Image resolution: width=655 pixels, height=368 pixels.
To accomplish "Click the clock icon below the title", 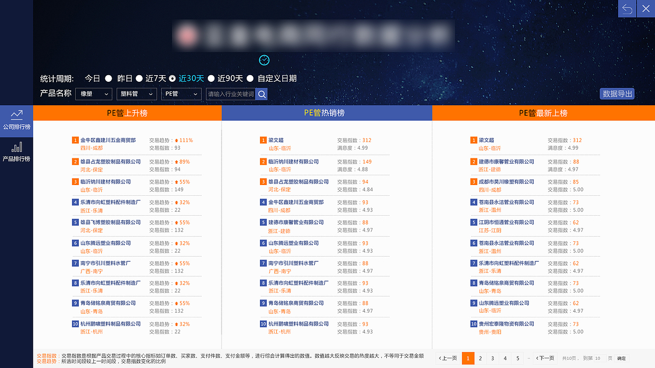I will (x=264, y=60).
